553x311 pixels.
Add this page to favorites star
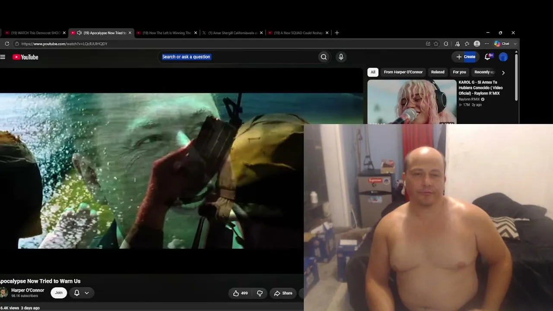coord(436,44)
